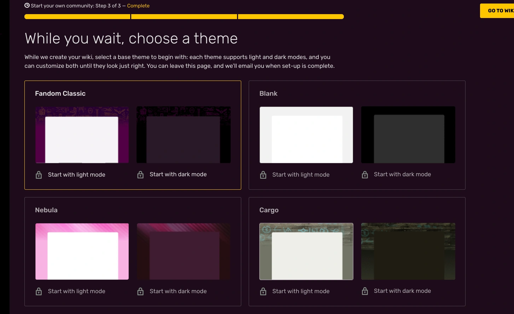The height and width of the screenshot is (314, 514).
Task: Choose Blank theme light mode preview
Action: [x=306, y=135]
